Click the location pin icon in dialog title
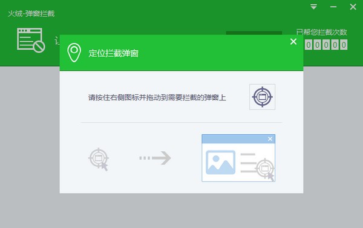Viewport: 363px width, 228px height. click(74, 53)
